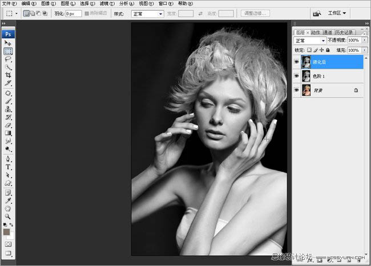This screenshot has width=371, height=266.
Task: Click the foreground color swatch
Action: click(7, 232)
